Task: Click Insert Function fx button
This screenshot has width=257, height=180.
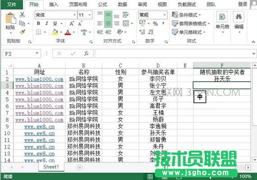Action: coord(86,53)
